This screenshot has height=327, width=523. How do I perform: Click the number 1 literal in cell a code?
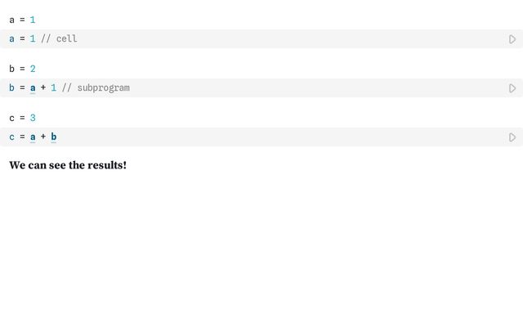click(33, 39)
